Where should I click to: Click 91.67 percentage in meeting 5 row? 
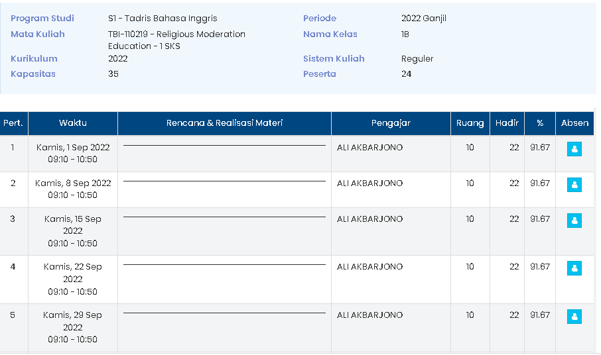click(x=539, y=315)
